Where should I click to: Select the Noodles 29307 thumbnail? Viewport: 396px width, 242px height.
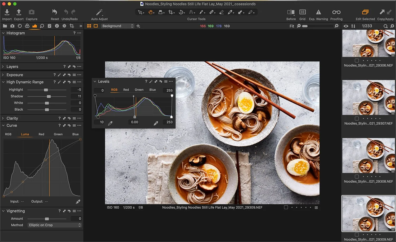pyautogui.click(x=368, y=98)
